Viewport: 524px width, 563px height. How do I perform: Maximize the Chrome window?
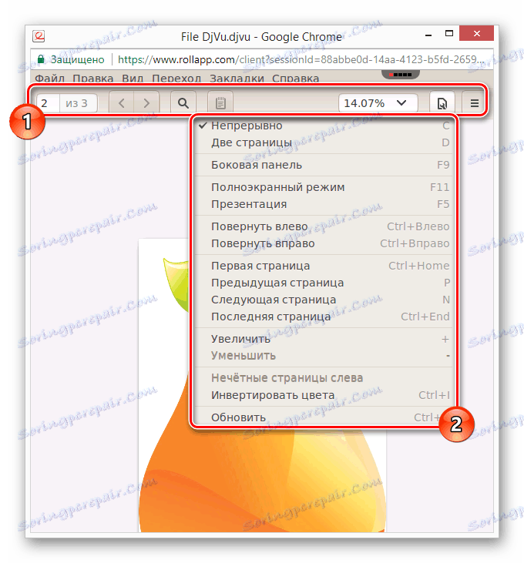(449, 34)
